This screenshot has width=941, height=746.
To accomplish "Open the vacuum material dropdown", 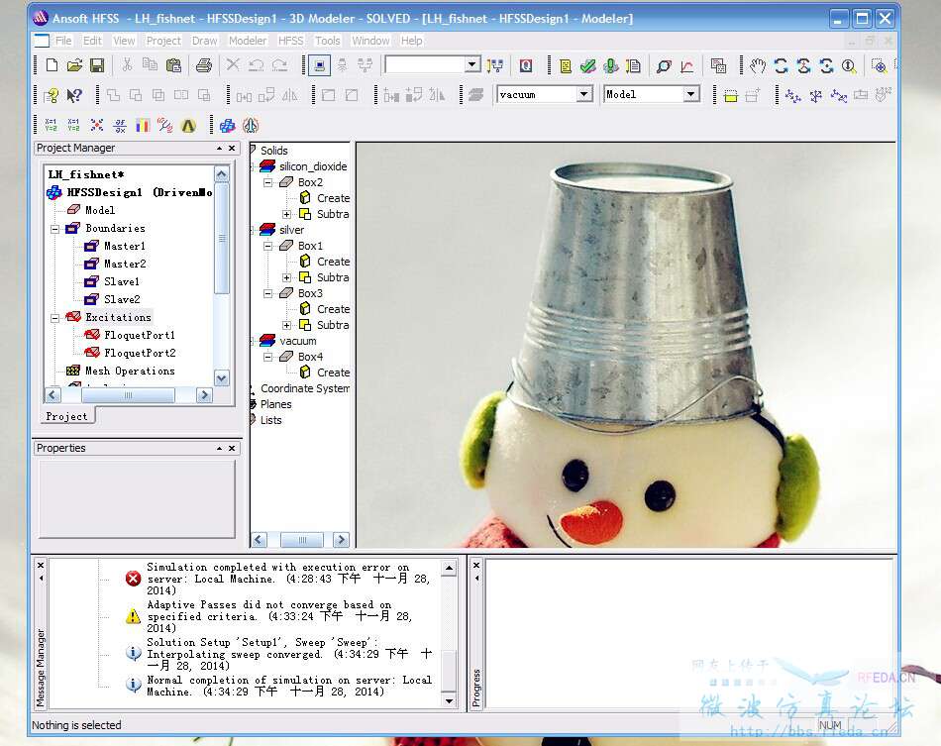I will [584, 94].
